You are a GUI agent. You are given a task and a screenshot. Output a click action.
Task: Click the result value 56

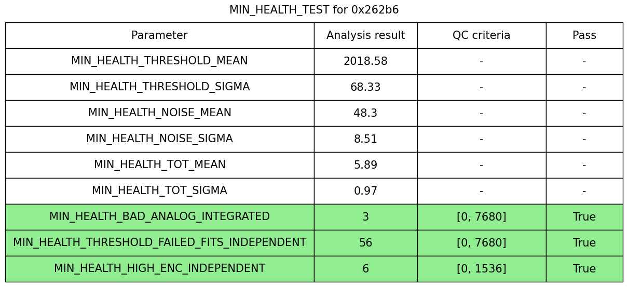pyautogui.click(x=365, y=243)
